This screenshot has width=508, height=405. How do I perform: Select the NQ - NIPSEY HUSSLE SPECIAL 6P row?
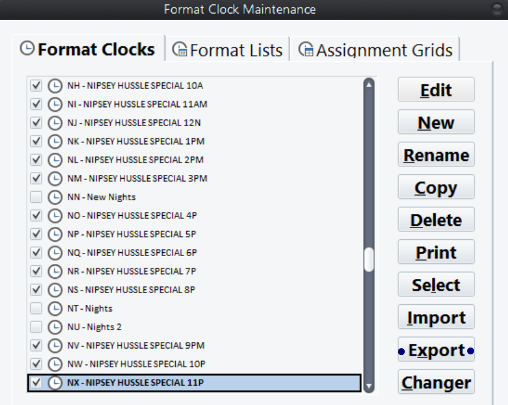pyautogui.click(x=194, y=252)
